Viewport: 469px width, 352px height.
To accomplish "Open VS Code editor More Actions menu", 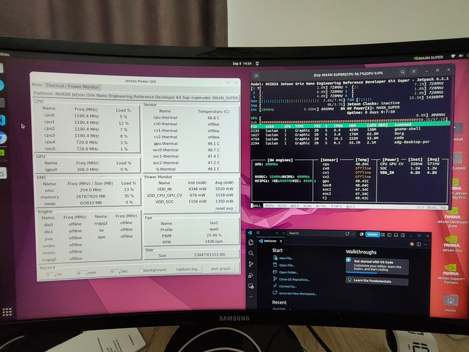I will pos(426,245).
